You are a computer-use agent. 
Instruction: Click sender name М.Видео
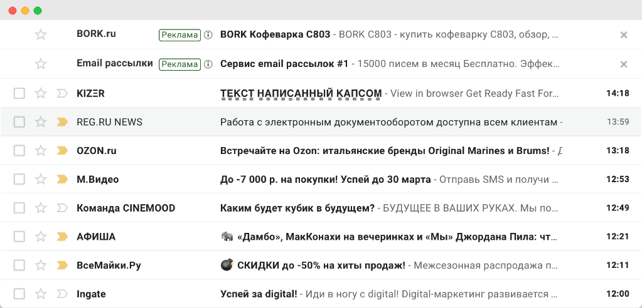coord(97,179)
